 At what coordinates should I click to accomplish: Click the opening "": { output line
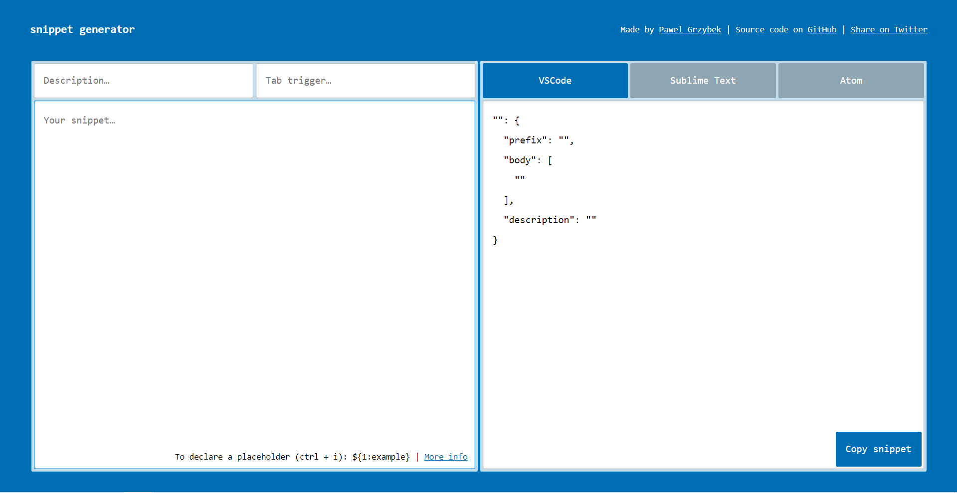click(x=506, y=121)
